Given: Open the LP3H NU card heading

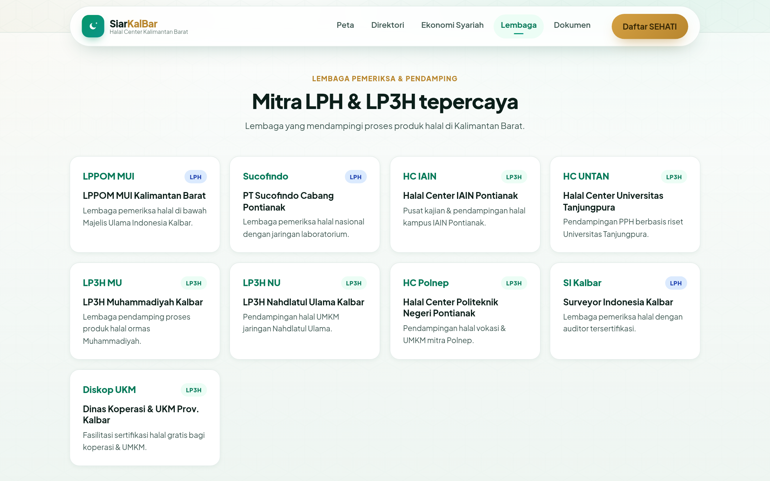Looking at the screenshot, I should [x=262, y=283].
